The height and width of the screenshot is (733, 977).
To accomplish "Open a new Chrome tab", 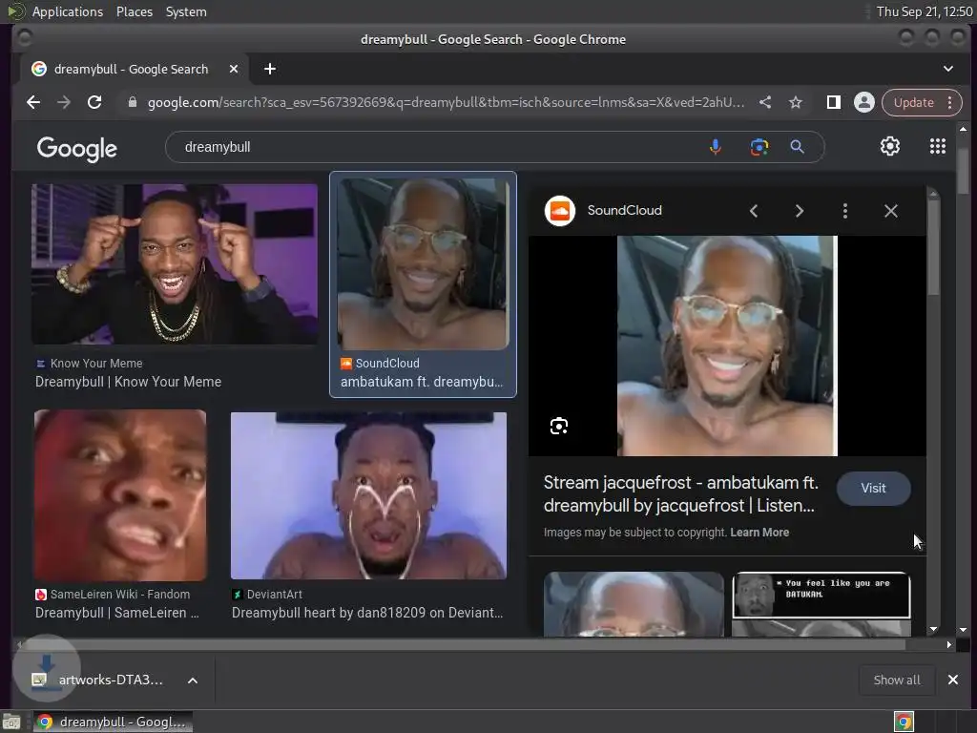I will point(270,69).
